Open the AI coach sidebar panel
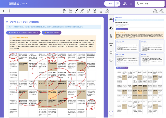Screen dimensions: 166x118 (x=111, y=20)
